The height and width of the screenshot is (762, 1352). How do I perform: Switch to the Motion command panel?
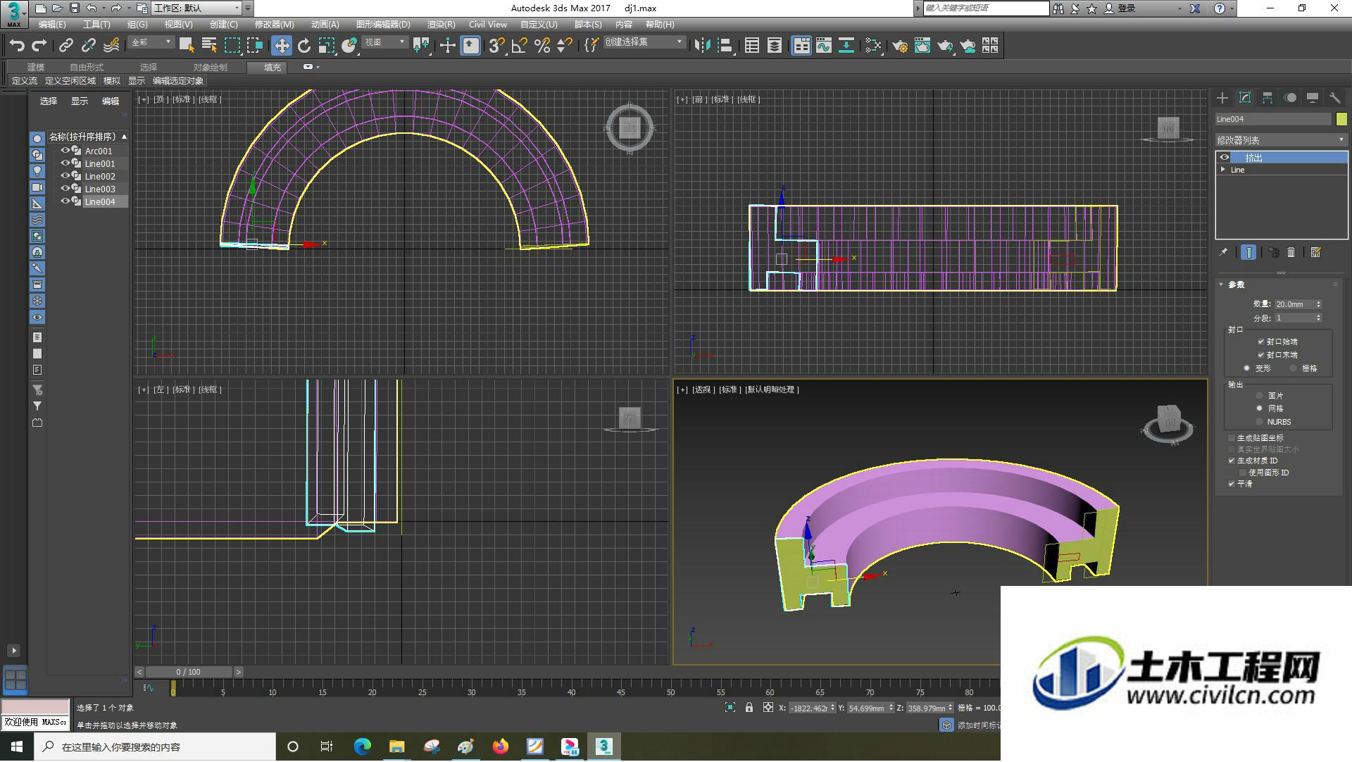point(1290,98)
